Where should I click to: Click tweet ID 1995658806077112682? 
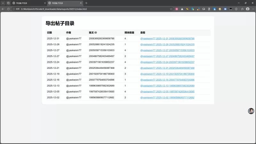[x=101, y=98]
